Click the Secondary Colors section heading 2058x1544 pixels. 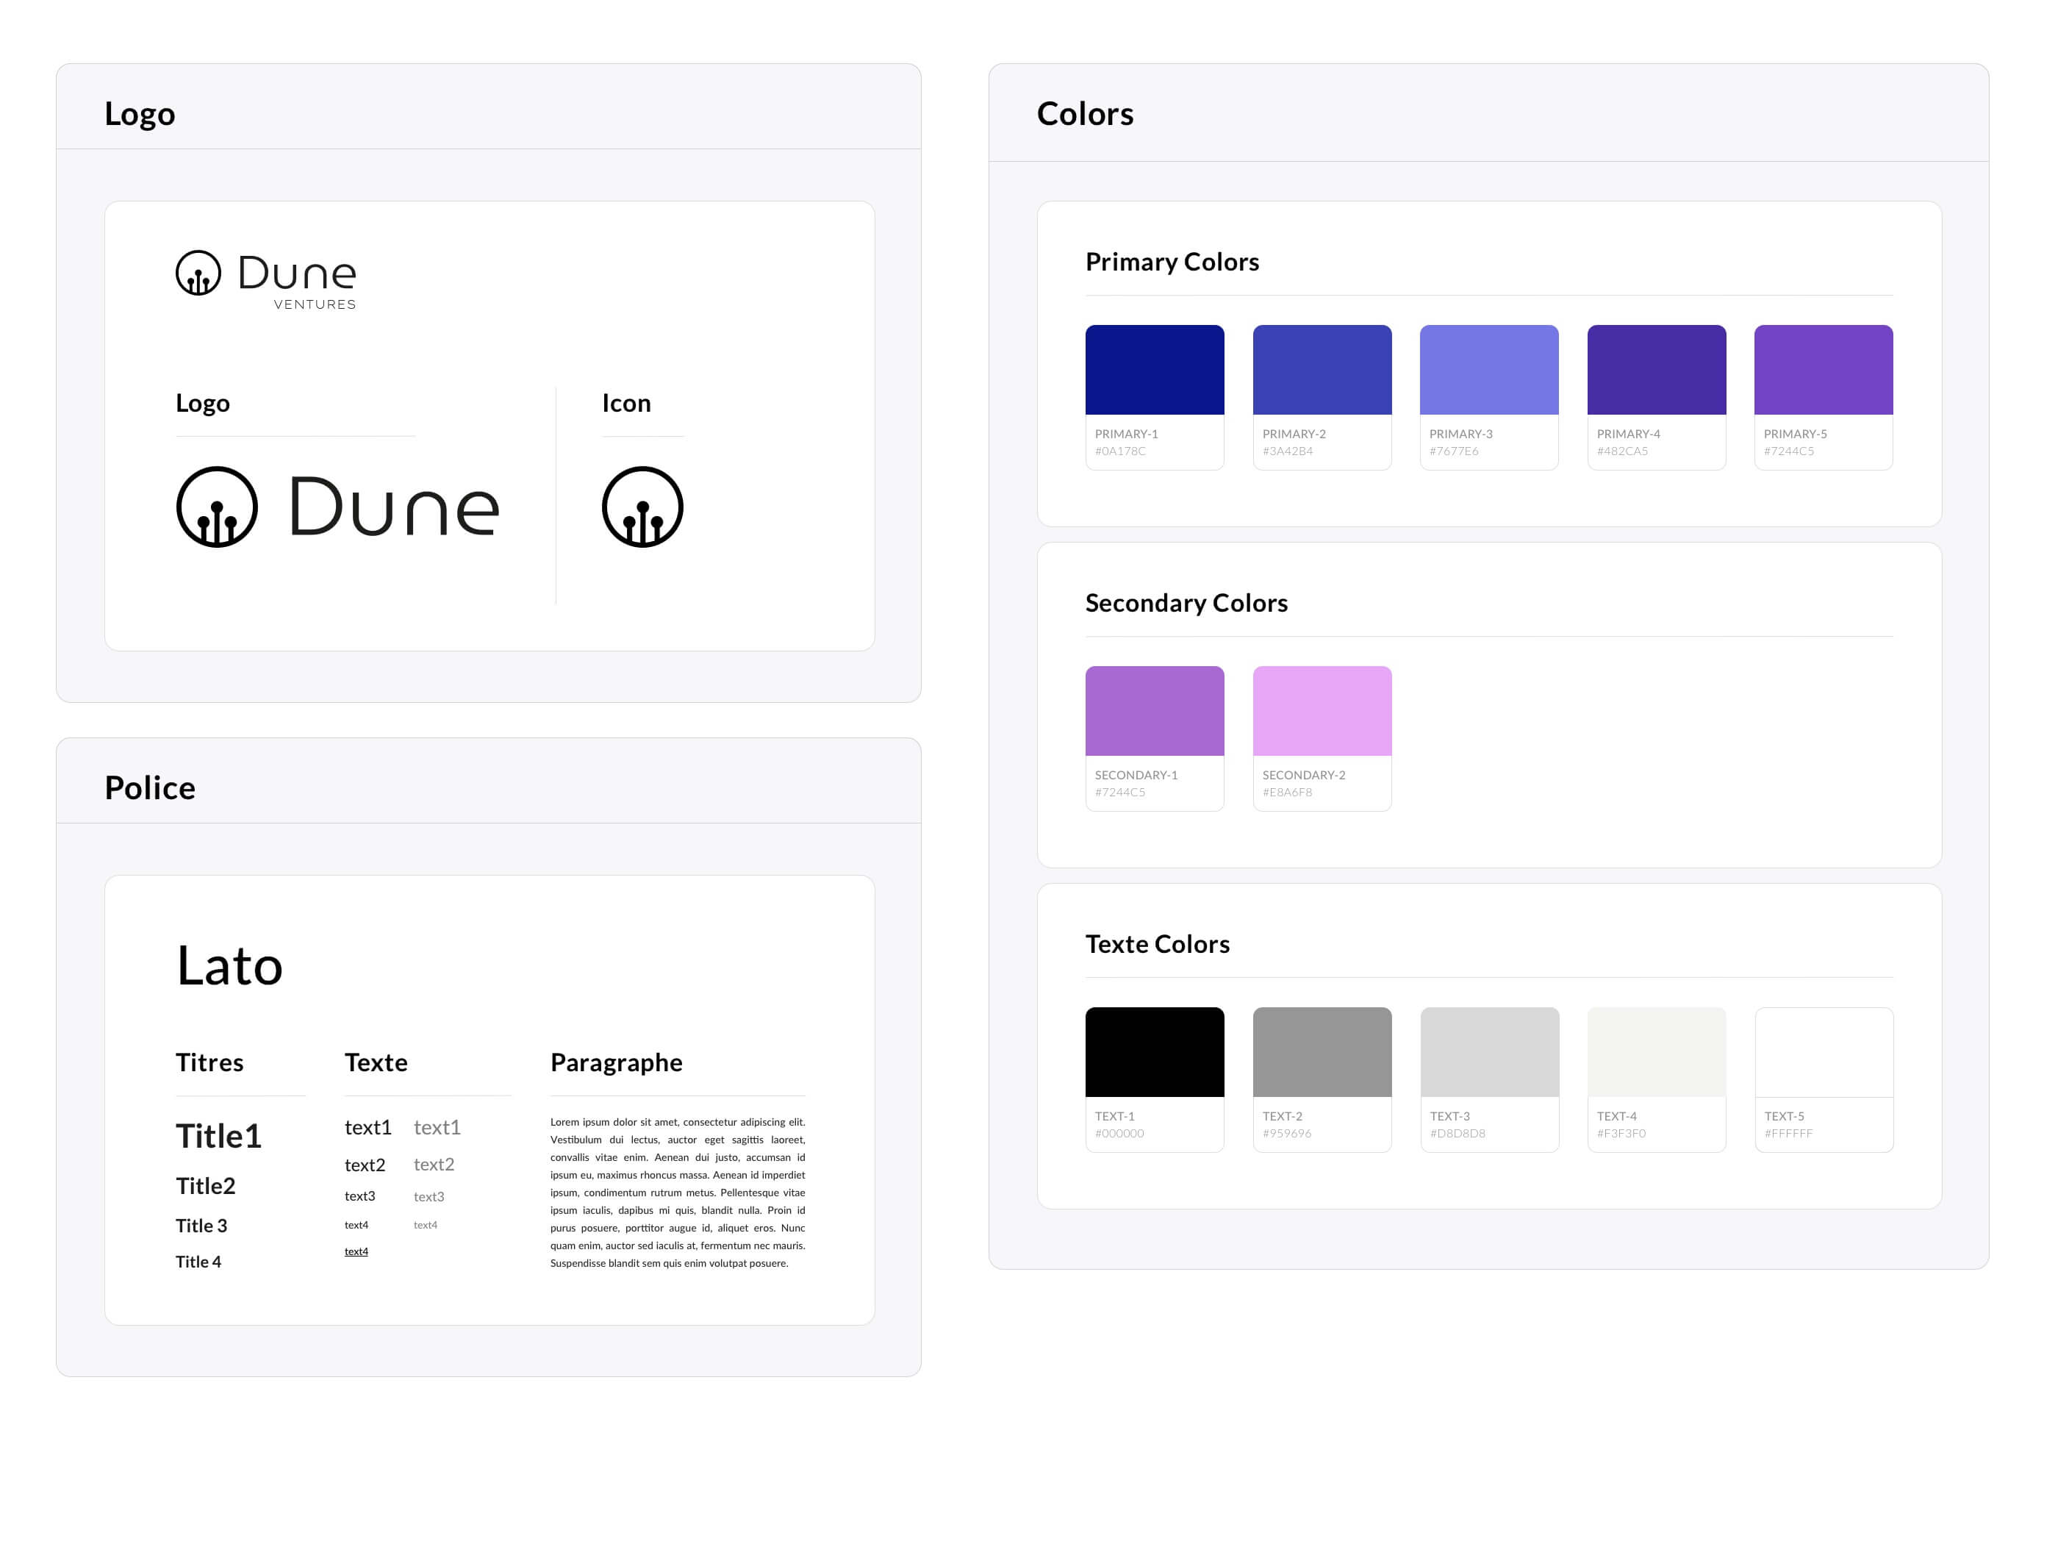1186,603
